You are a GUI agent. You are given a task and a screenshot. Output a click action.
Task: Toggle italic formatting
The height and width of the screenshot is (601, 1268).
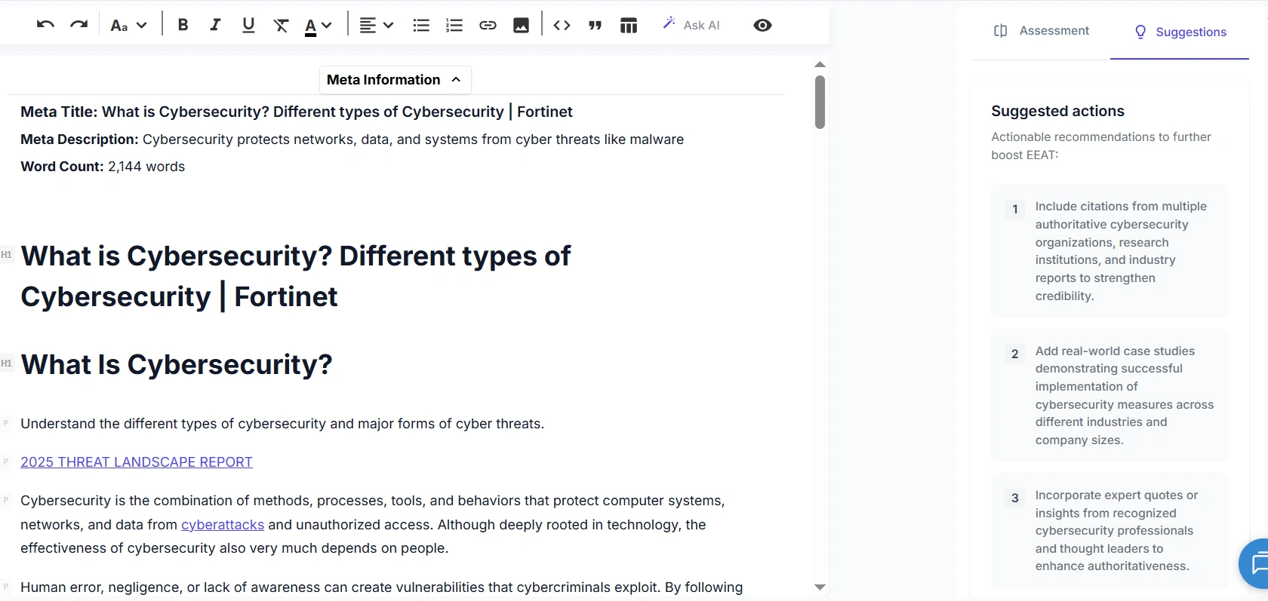point(215,25)
